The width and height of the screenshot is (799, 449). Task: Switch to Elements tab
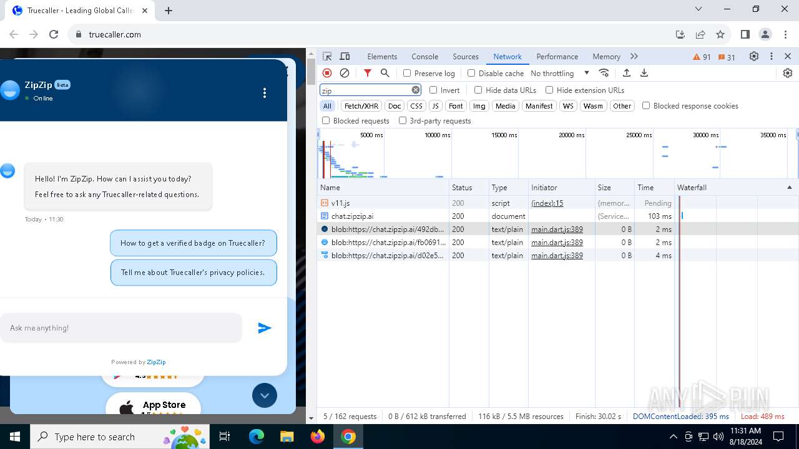click(382, 56)
